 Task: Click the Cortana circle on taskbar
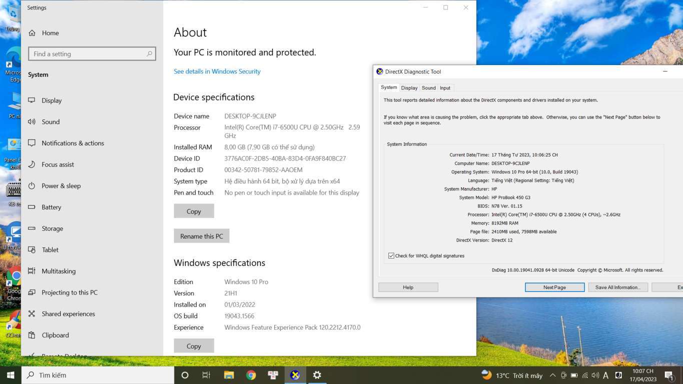click(x=185, y=375)
